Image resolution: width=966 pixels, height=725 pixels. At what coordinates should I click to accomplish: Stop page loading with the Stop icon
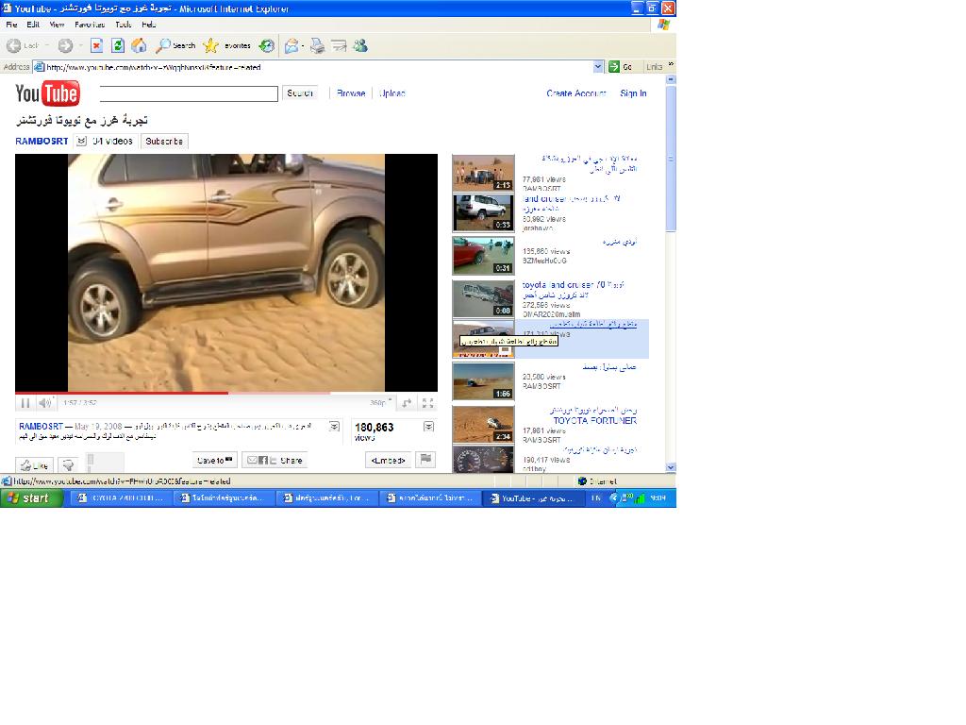(x=96, y=45)
